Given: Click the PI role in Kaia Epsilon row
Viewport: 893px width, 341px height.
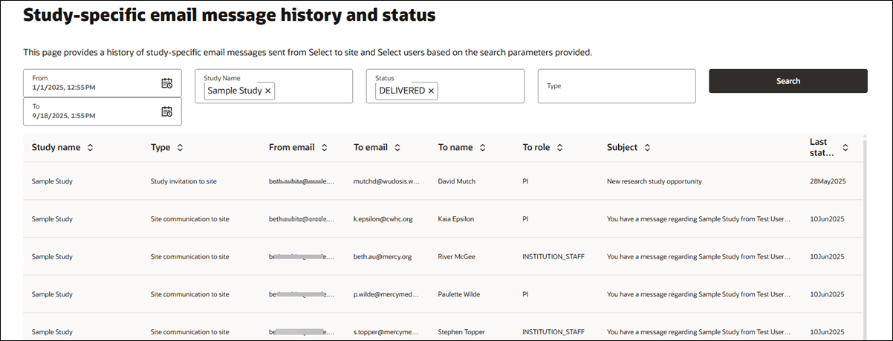Looking at the screenshot, I should pos(525,219).
